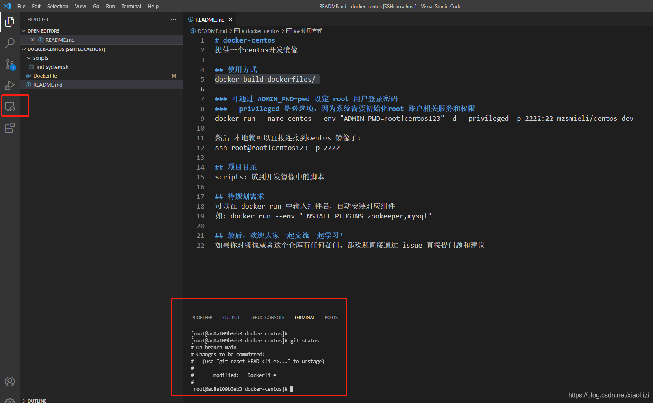Image resolution: width=653 pixels, height=403 pixels.
Task: Click README.md breadcrumb segment
Action: 212,31
